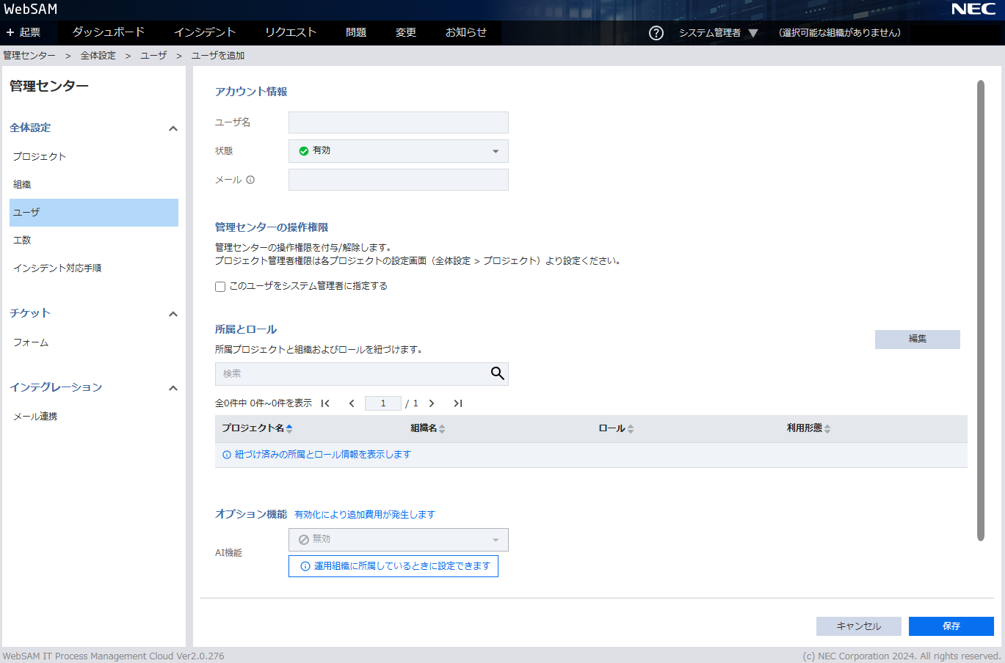Screen dimensions: 1005x663
Task: Jump to last page of results
Action: pyautogui.click(x=458, y=403)
